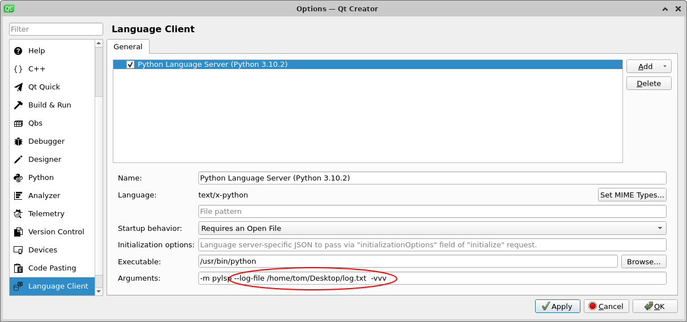The image size is (687, 322).
Task: Click the Code Pasting icon
Action: (x=18, y=268)
